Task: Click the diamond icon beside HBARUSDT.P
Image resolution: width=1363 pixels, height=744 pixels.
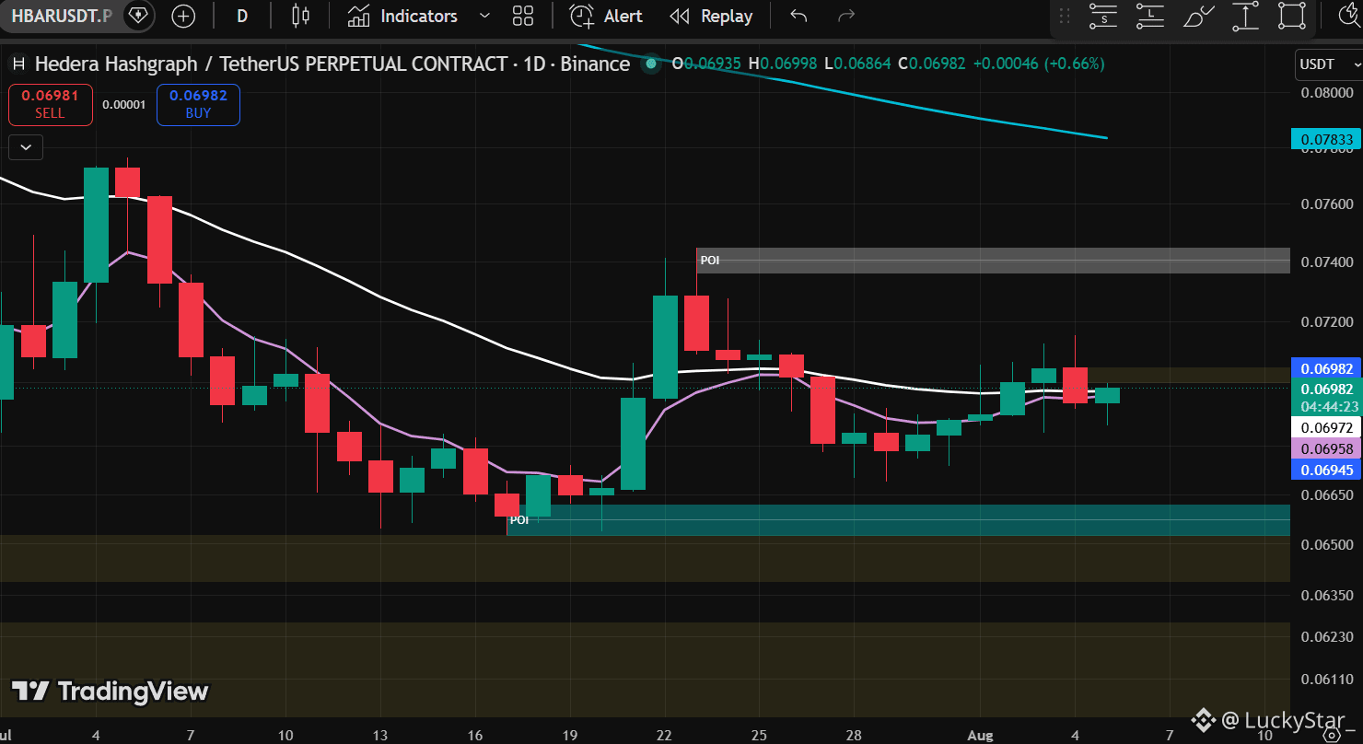Action: tap(138, 16)
